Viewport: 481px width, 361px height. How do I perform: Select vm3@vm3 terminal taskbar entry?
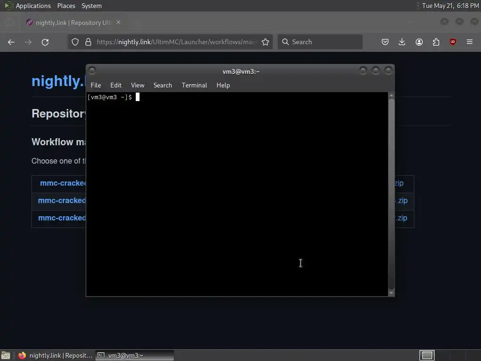[134, 355]
